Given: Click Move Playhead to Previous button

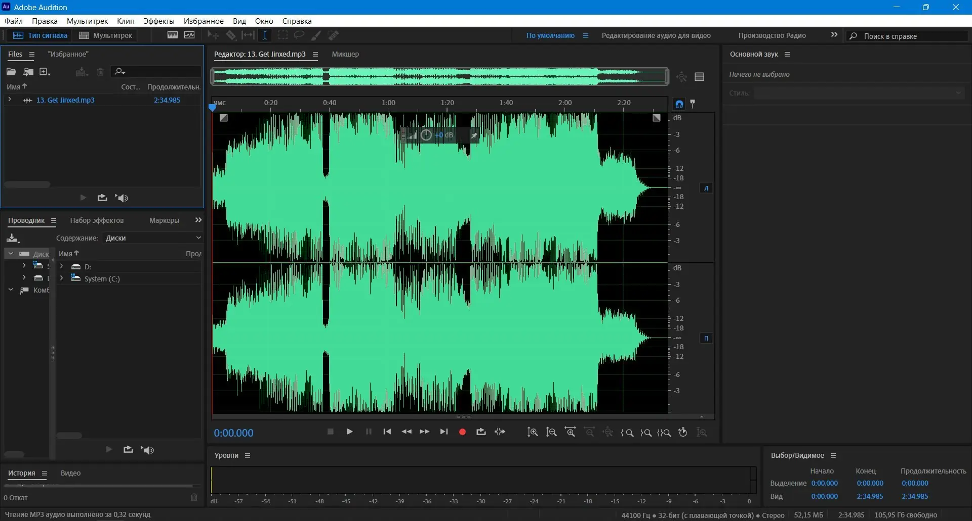Looking at the screenshot, I should [387, 432].
